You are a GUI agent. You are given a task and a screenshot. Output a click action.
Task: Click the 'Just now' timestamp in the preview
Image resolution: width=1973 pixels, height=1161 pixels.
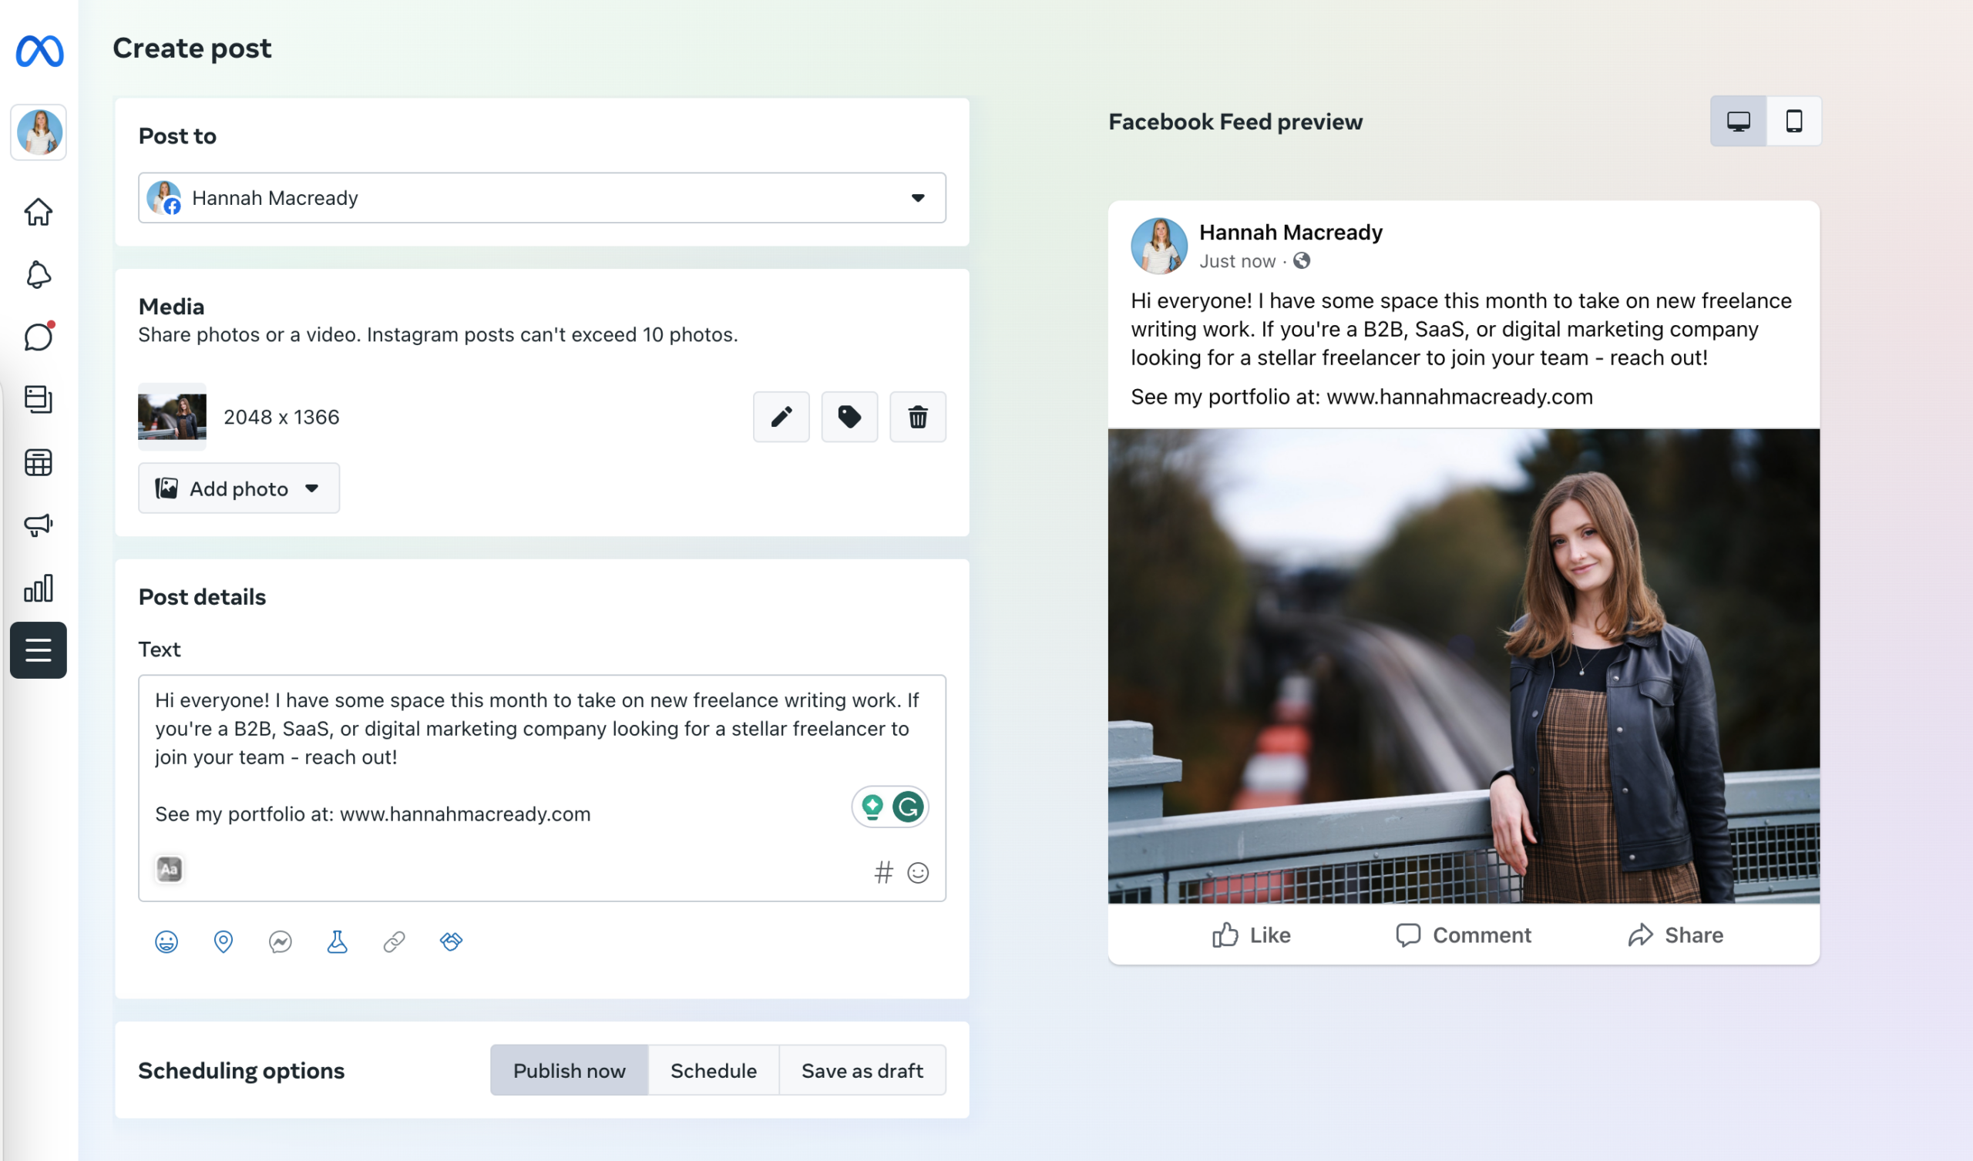[1237, 260]
